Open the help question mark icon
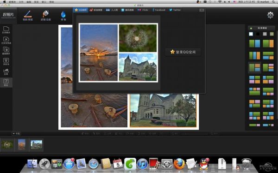Screen dimensions: 278x173 6,83
